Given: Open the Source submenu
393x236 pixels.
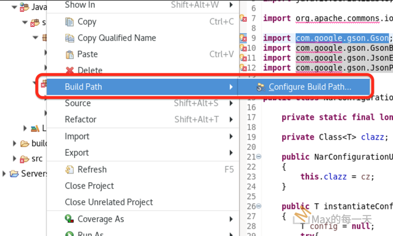Looking at the screenshot, I should (78, 103).
